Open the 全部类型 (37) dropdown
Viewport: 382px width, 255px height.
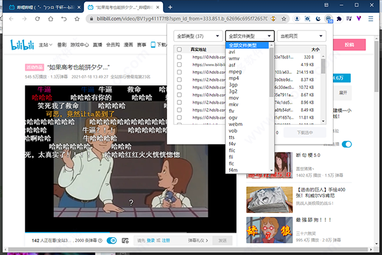(x=198, y=36)
